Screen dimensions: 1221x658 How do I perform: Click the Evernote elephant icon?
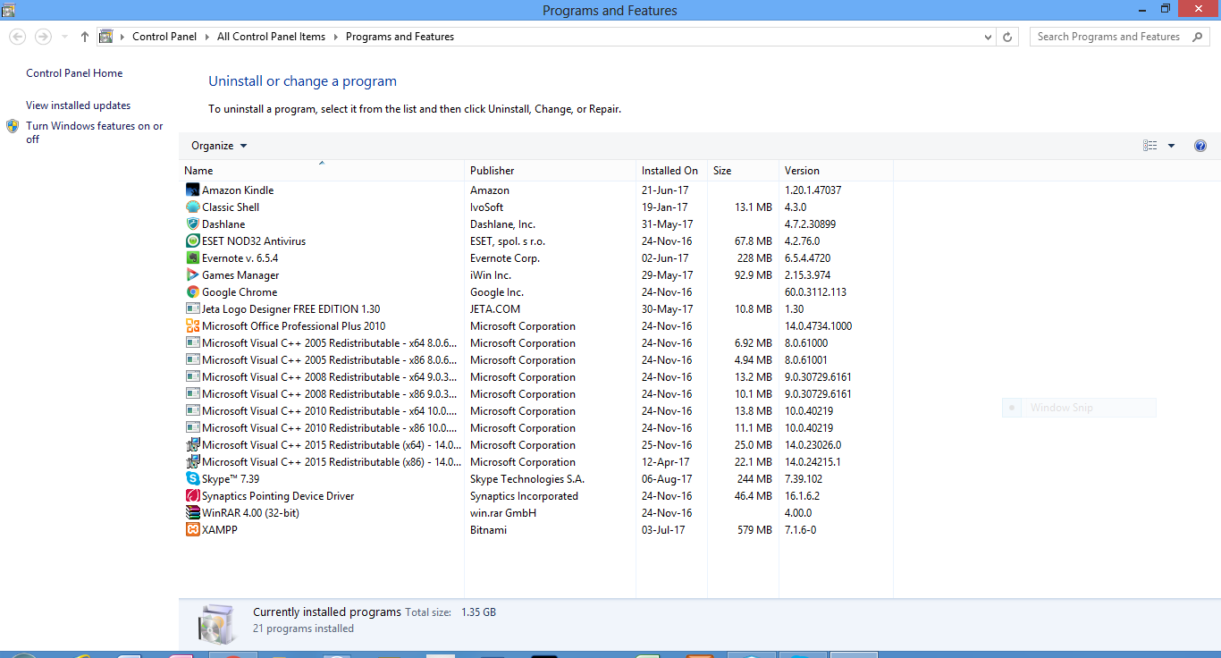[x=192, y=257]
